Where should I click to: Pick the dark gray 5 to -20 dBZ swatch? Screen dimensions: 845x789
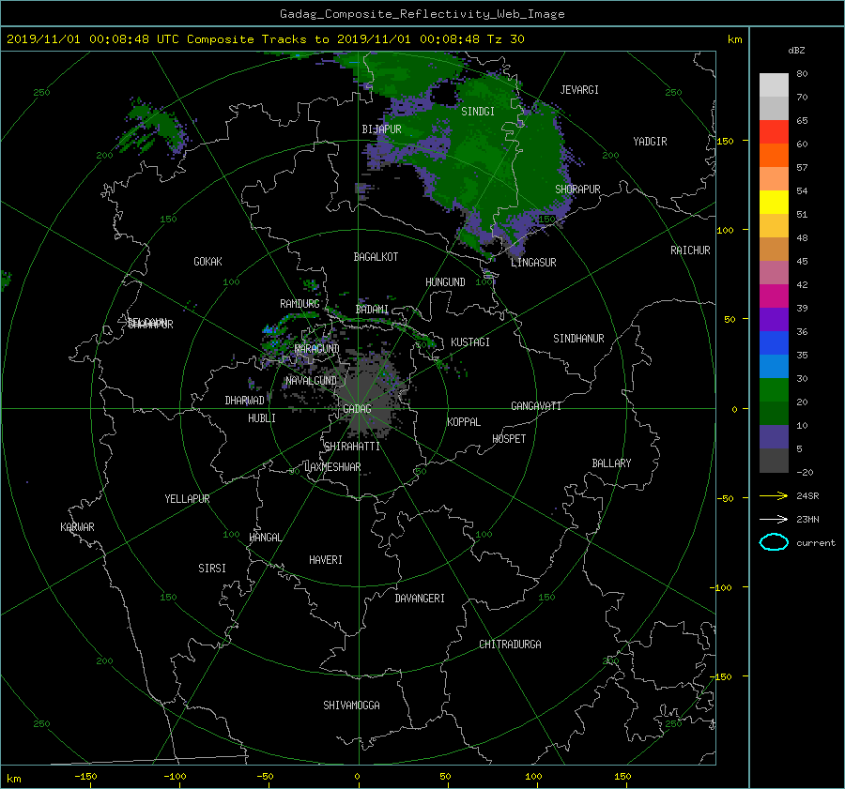[x=774, y=460]
